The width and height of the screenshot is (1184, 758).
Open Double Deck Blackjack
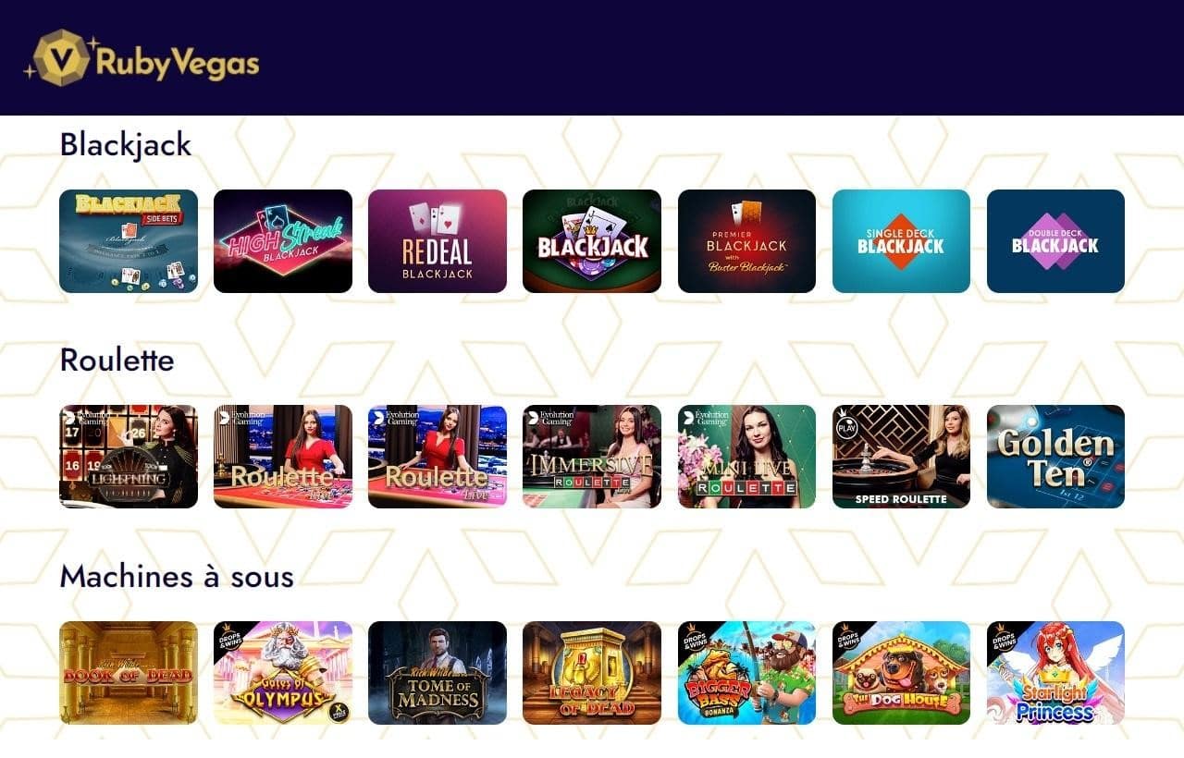click(1055, 241)
